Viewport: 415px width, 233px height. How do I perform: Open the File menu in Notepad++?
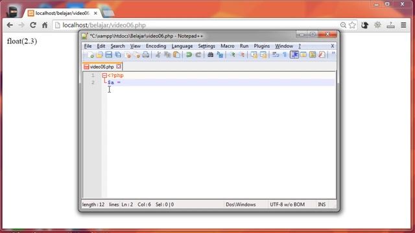point(88,46)
